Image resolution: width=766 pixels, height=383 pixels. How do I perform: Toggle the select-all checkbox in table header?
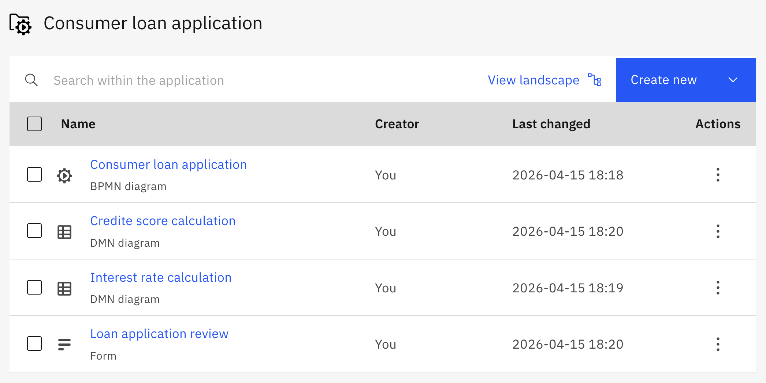tap(34, 124)
